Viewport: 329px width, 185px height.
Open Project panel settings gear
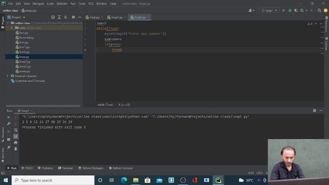(73, 17)
